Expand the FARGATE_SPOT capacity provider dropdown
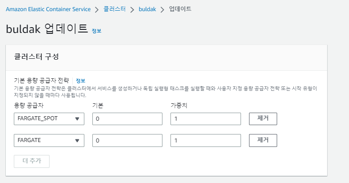Viewport: 349px width, 183px height. pos(49,119)
